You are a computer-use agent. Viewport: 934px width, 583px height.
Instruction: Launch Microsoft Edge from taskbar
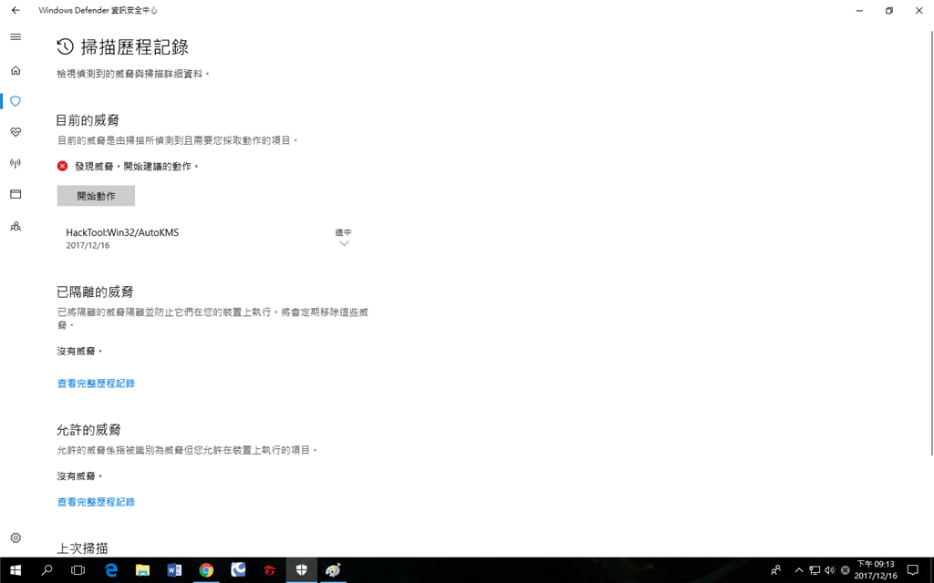coord(110,570)
